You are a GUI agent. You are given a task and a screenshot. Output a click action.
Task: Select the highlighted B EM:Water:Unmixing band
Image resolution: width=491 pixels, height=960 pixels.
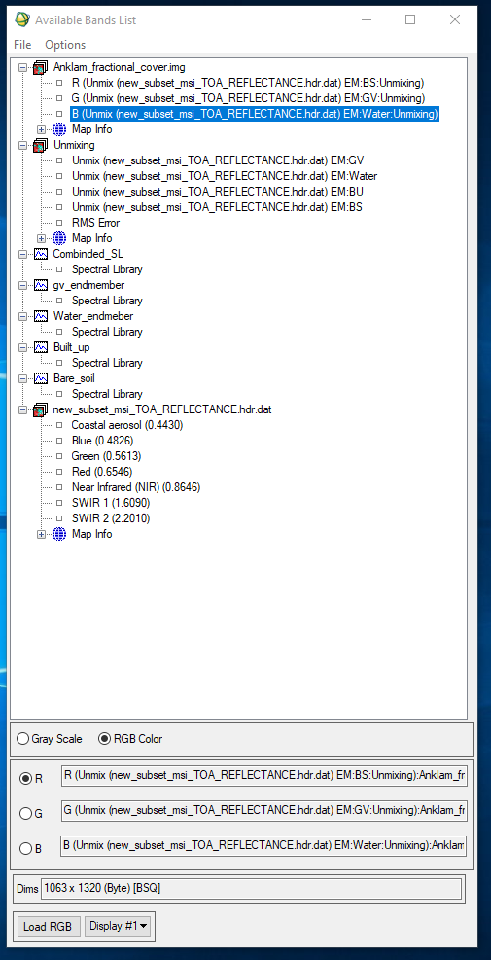pos(255,113)
